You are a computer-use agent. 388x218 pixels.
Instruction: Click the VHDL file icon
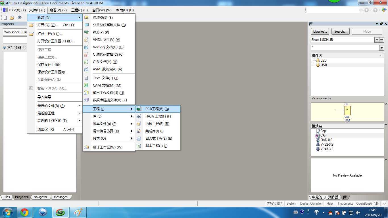click(x=86, y=39)
